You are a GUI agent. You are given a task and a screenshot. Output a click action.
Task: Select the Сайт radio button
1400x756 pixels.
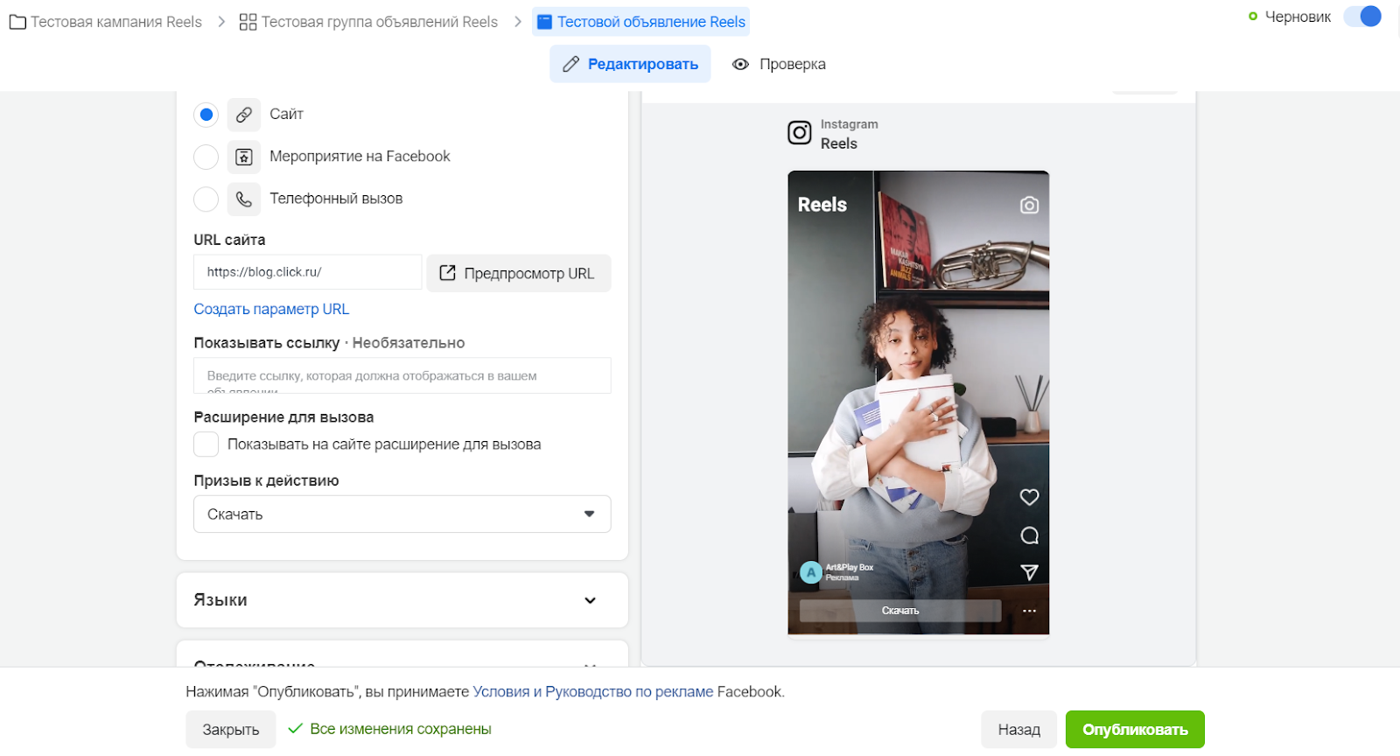pyautogui.click(x=206, y=115)
